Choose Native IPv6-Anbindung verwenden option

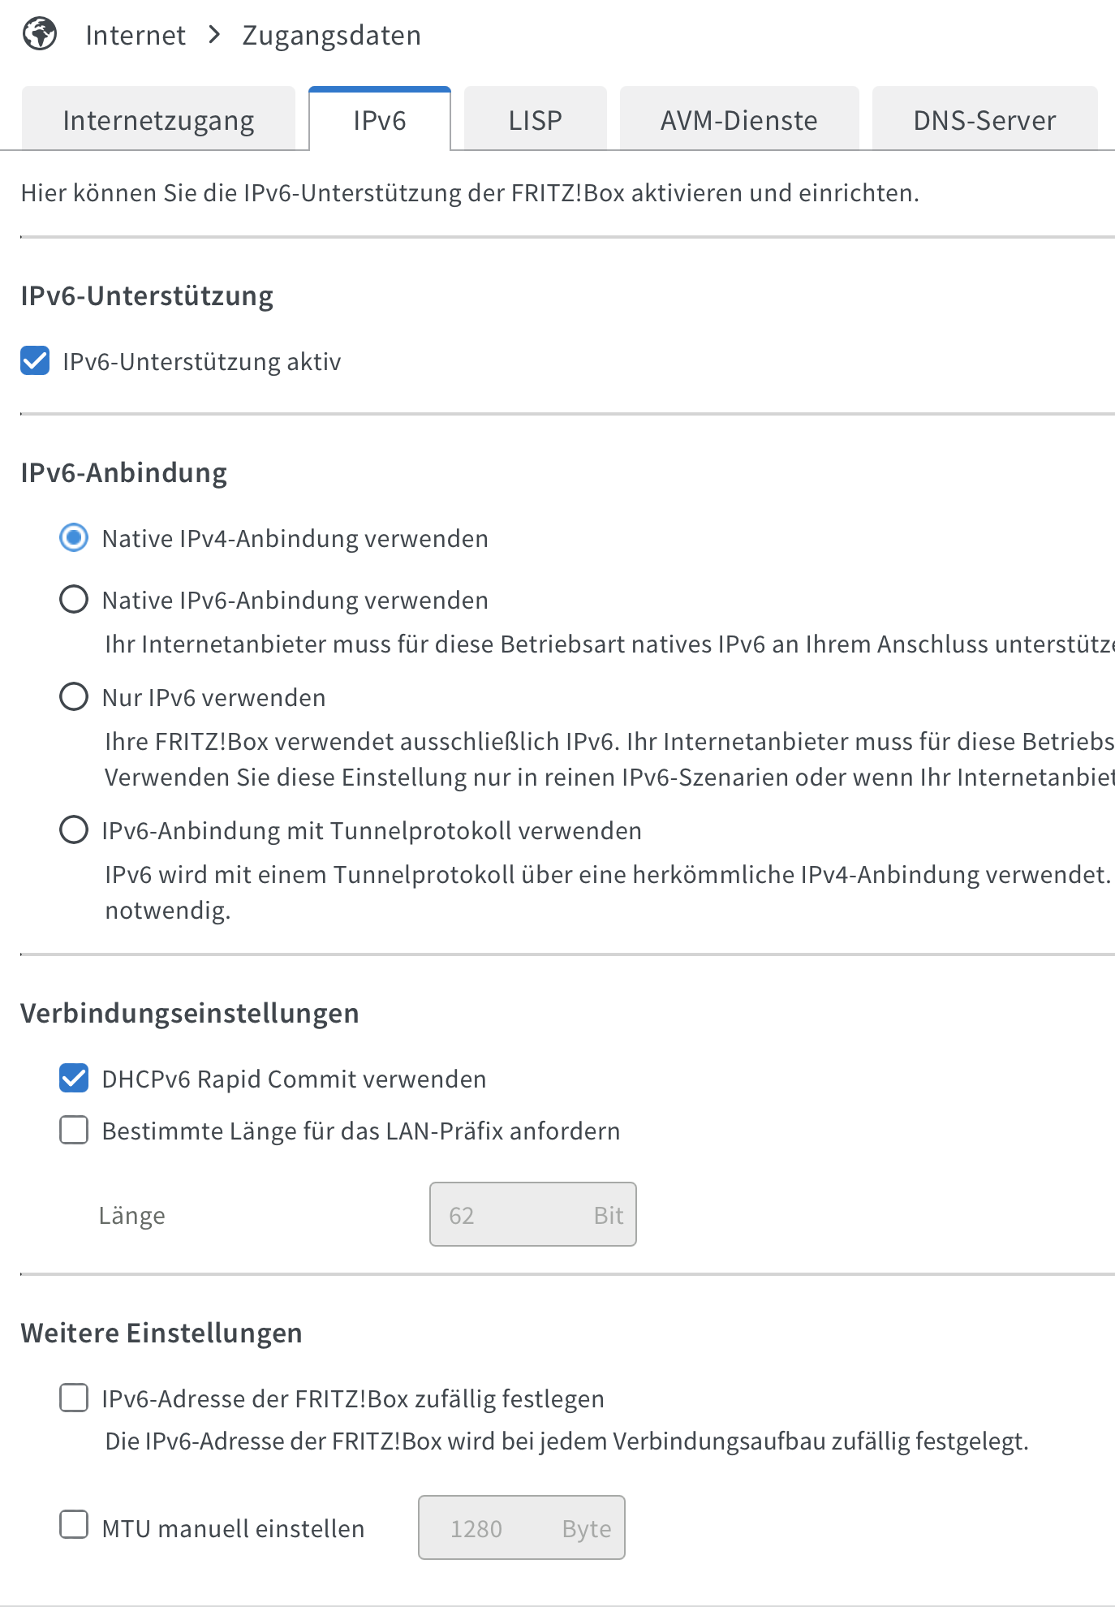(x=74, y=599)
